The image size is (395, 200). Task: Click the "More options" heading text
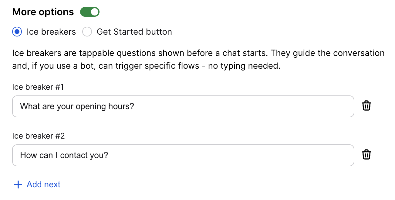pyautogui.click(x=43, y=12)
